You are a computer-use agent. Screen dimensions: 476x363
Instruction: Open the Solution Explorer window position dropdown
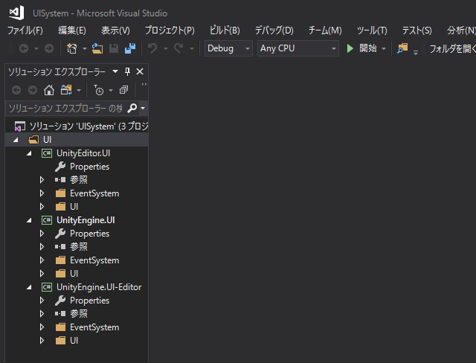(x=115, y=71)
